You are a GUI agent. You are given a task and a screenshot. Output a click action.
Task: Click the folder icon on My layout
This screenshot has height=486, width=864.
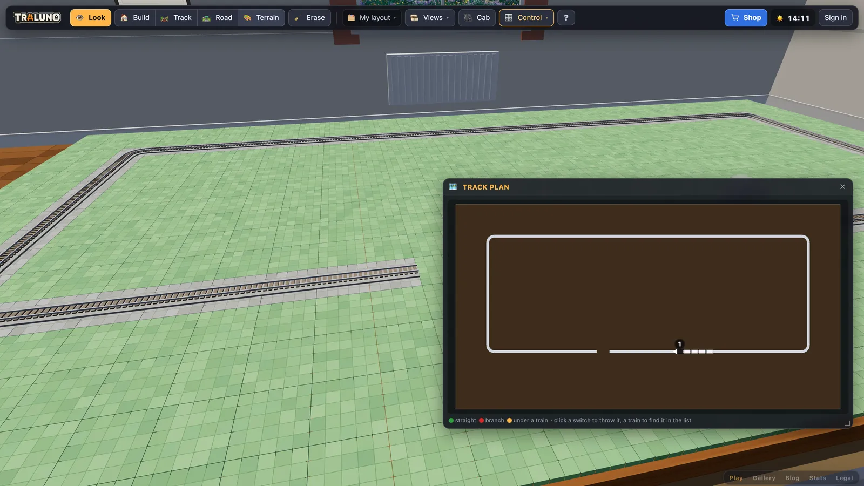point(351,18)
